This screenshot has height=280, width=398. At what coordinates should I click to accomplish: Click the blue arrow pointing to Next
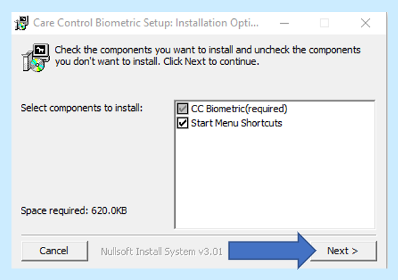[272, 250]
